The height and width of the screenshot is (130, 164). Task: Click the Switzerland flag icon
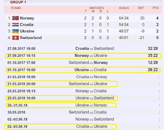click(15, 38)
